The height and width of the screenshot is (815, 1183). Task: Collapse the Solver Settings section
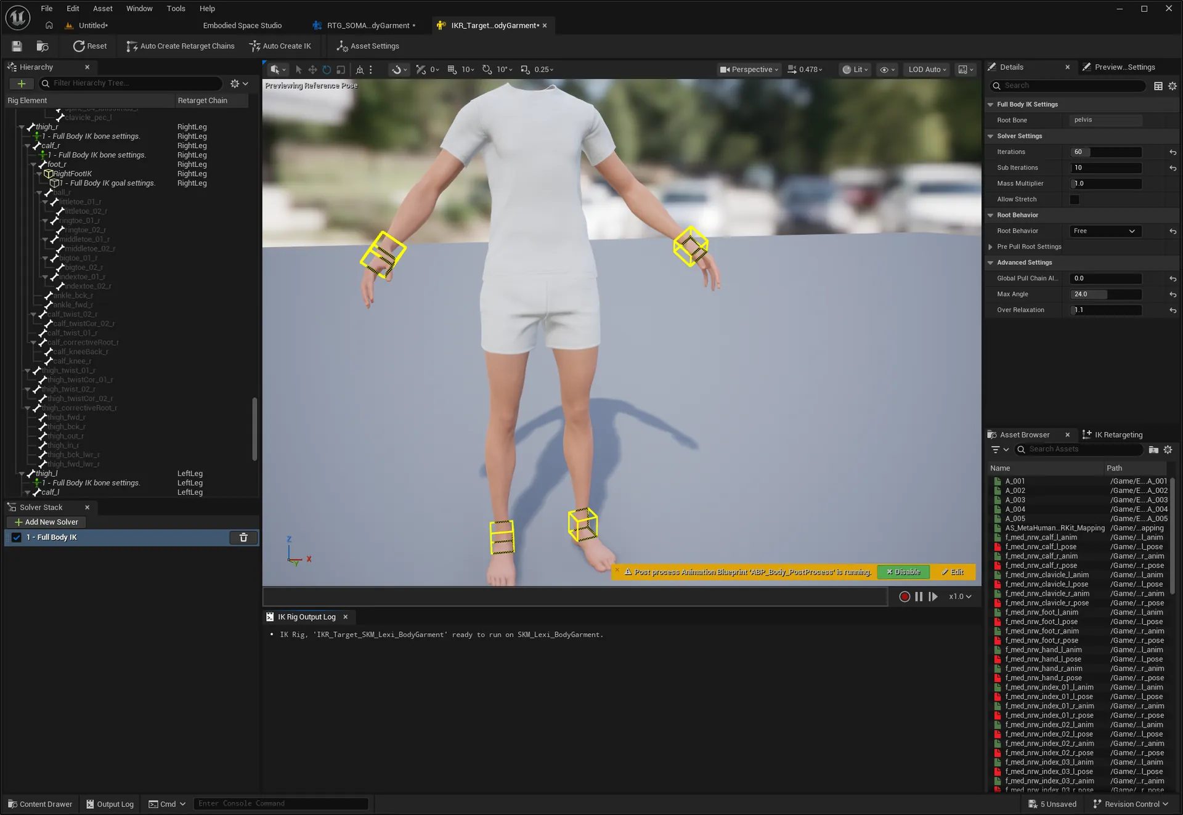990,136
